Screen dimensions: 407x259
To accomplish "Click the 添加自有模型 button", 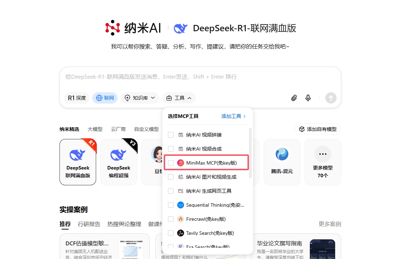I will pyautogui.click(x=318, y=129).
